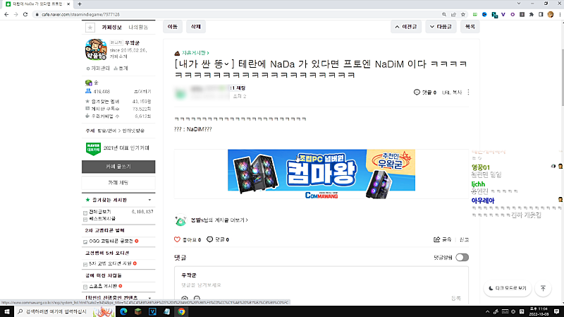This screenshot has height=317, width=564.
Task: Click the scroll-to-top arrow button
Action: coord(543,288)
